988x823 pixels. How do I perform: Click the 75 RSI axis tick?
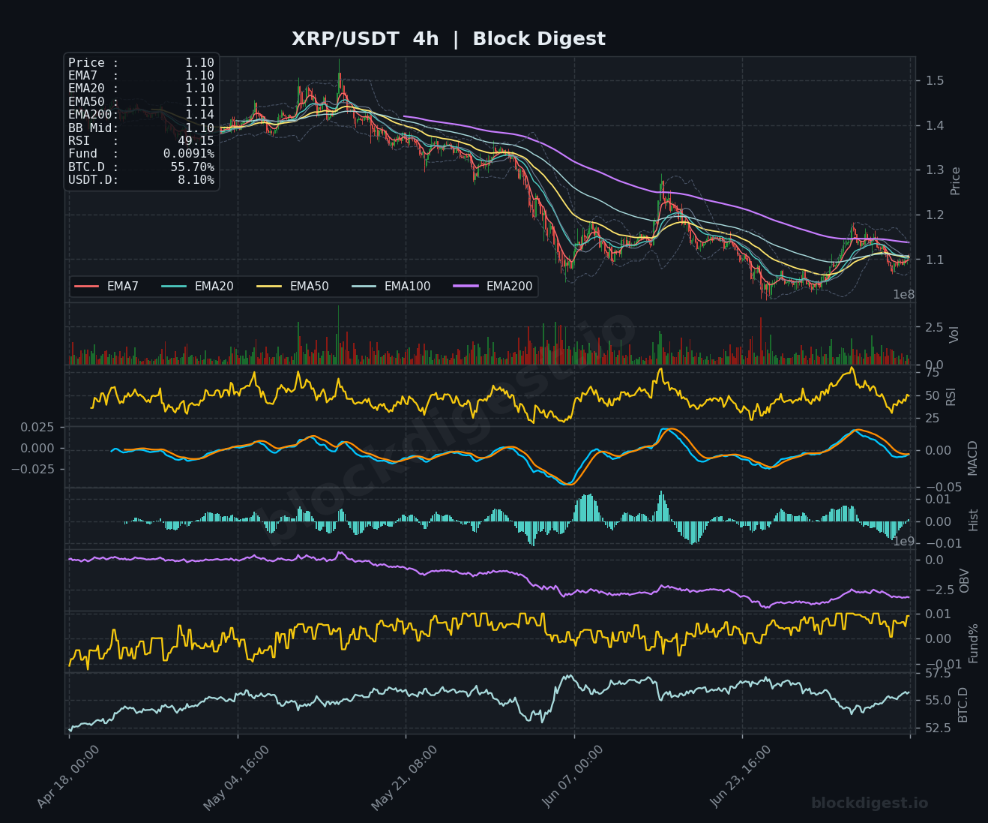(x=933, y=373)
